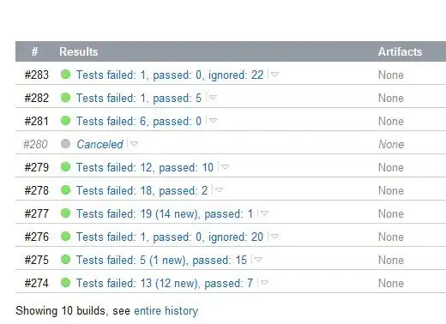Select the Results column header
This screenshot has height=324, width=446.
pyautogui.click(x=78, y=51)
